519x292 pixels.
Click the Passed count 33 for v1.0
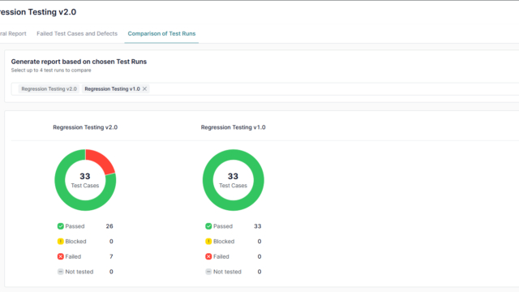(258, 226)
